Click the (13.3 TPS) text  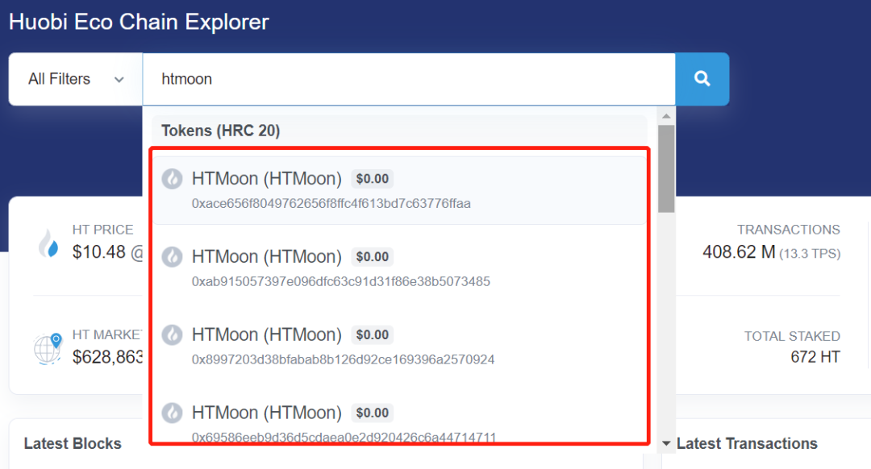point(810,254)
